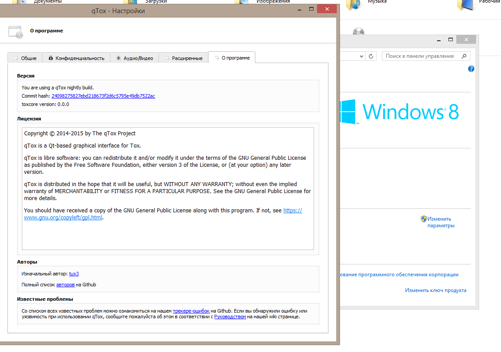Click Изменить ключ продукта link
The width and height of the screenshot is (501, 352).
pyautogui.click(x=435, y=290)
